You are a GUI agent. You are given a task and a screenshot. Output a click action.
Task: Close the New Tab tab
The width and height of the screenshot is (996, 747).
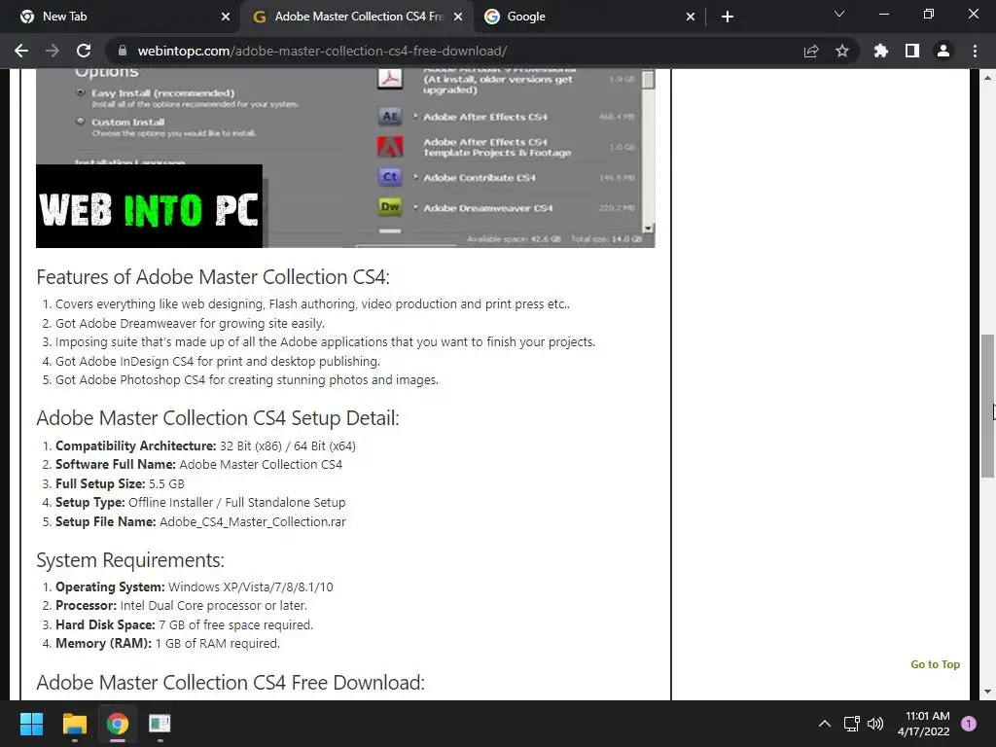226,17
